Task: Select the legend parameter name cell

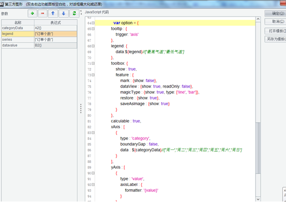Action: 18,34
